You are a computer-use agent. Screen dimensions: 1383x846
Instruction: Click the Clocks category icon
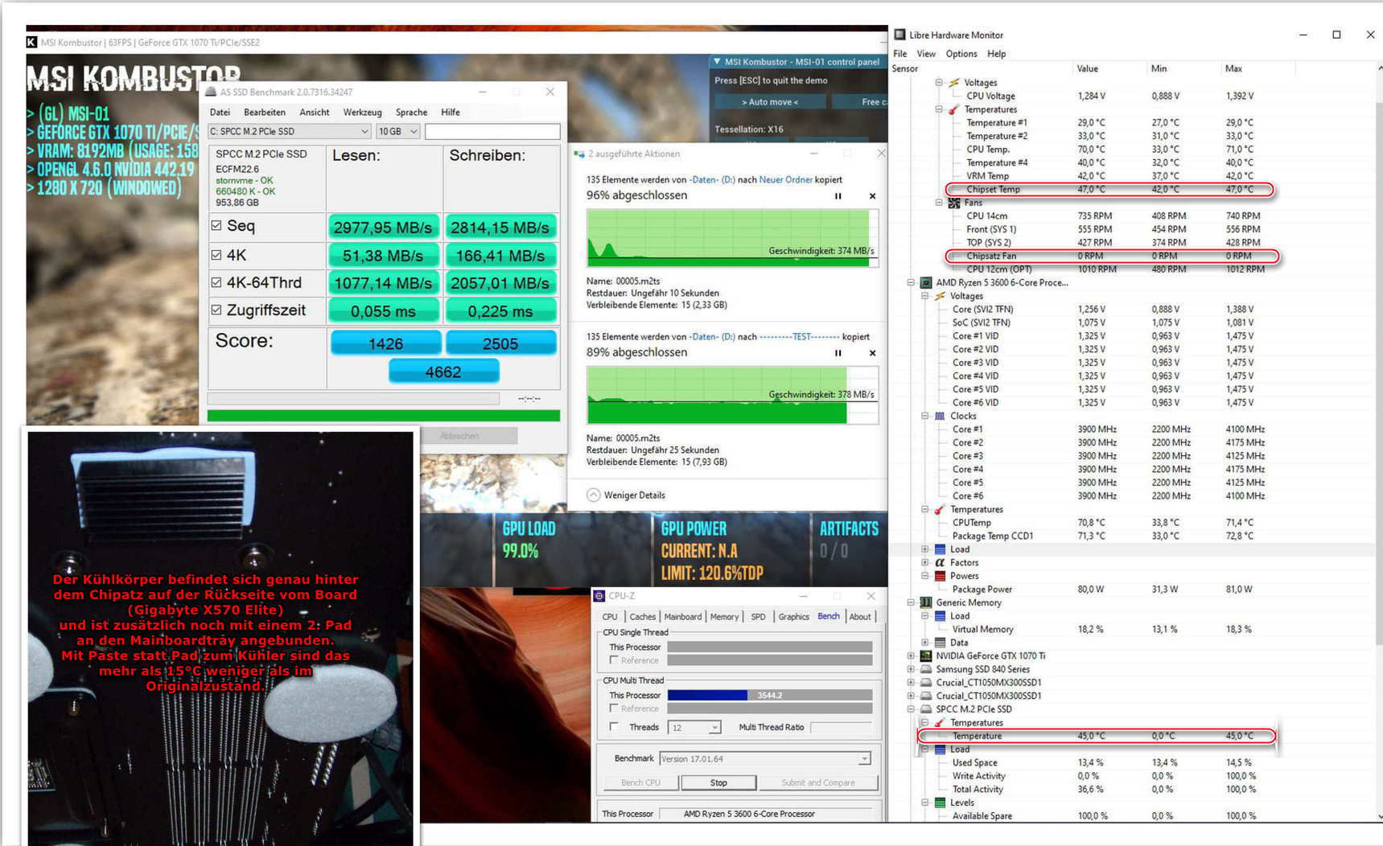[x=940, y=416]
